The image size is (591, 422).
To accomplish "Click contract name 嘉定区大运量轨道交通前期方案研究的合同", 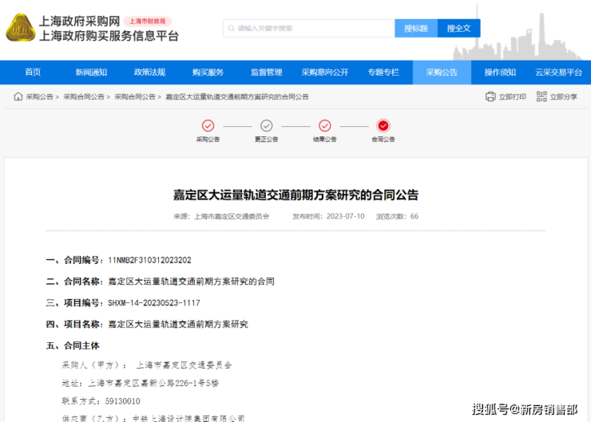I will [191, 282].
